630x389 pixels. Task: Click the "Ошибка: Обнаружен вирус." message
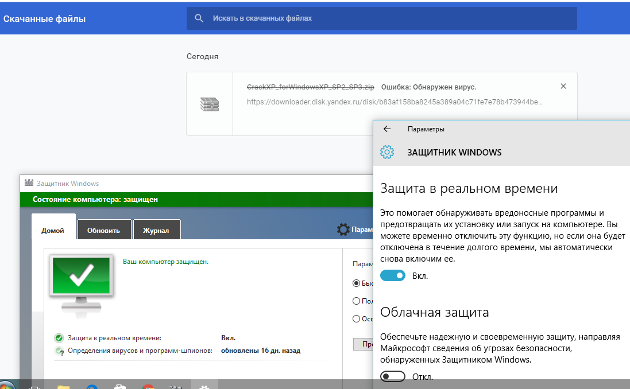point(428,87)
